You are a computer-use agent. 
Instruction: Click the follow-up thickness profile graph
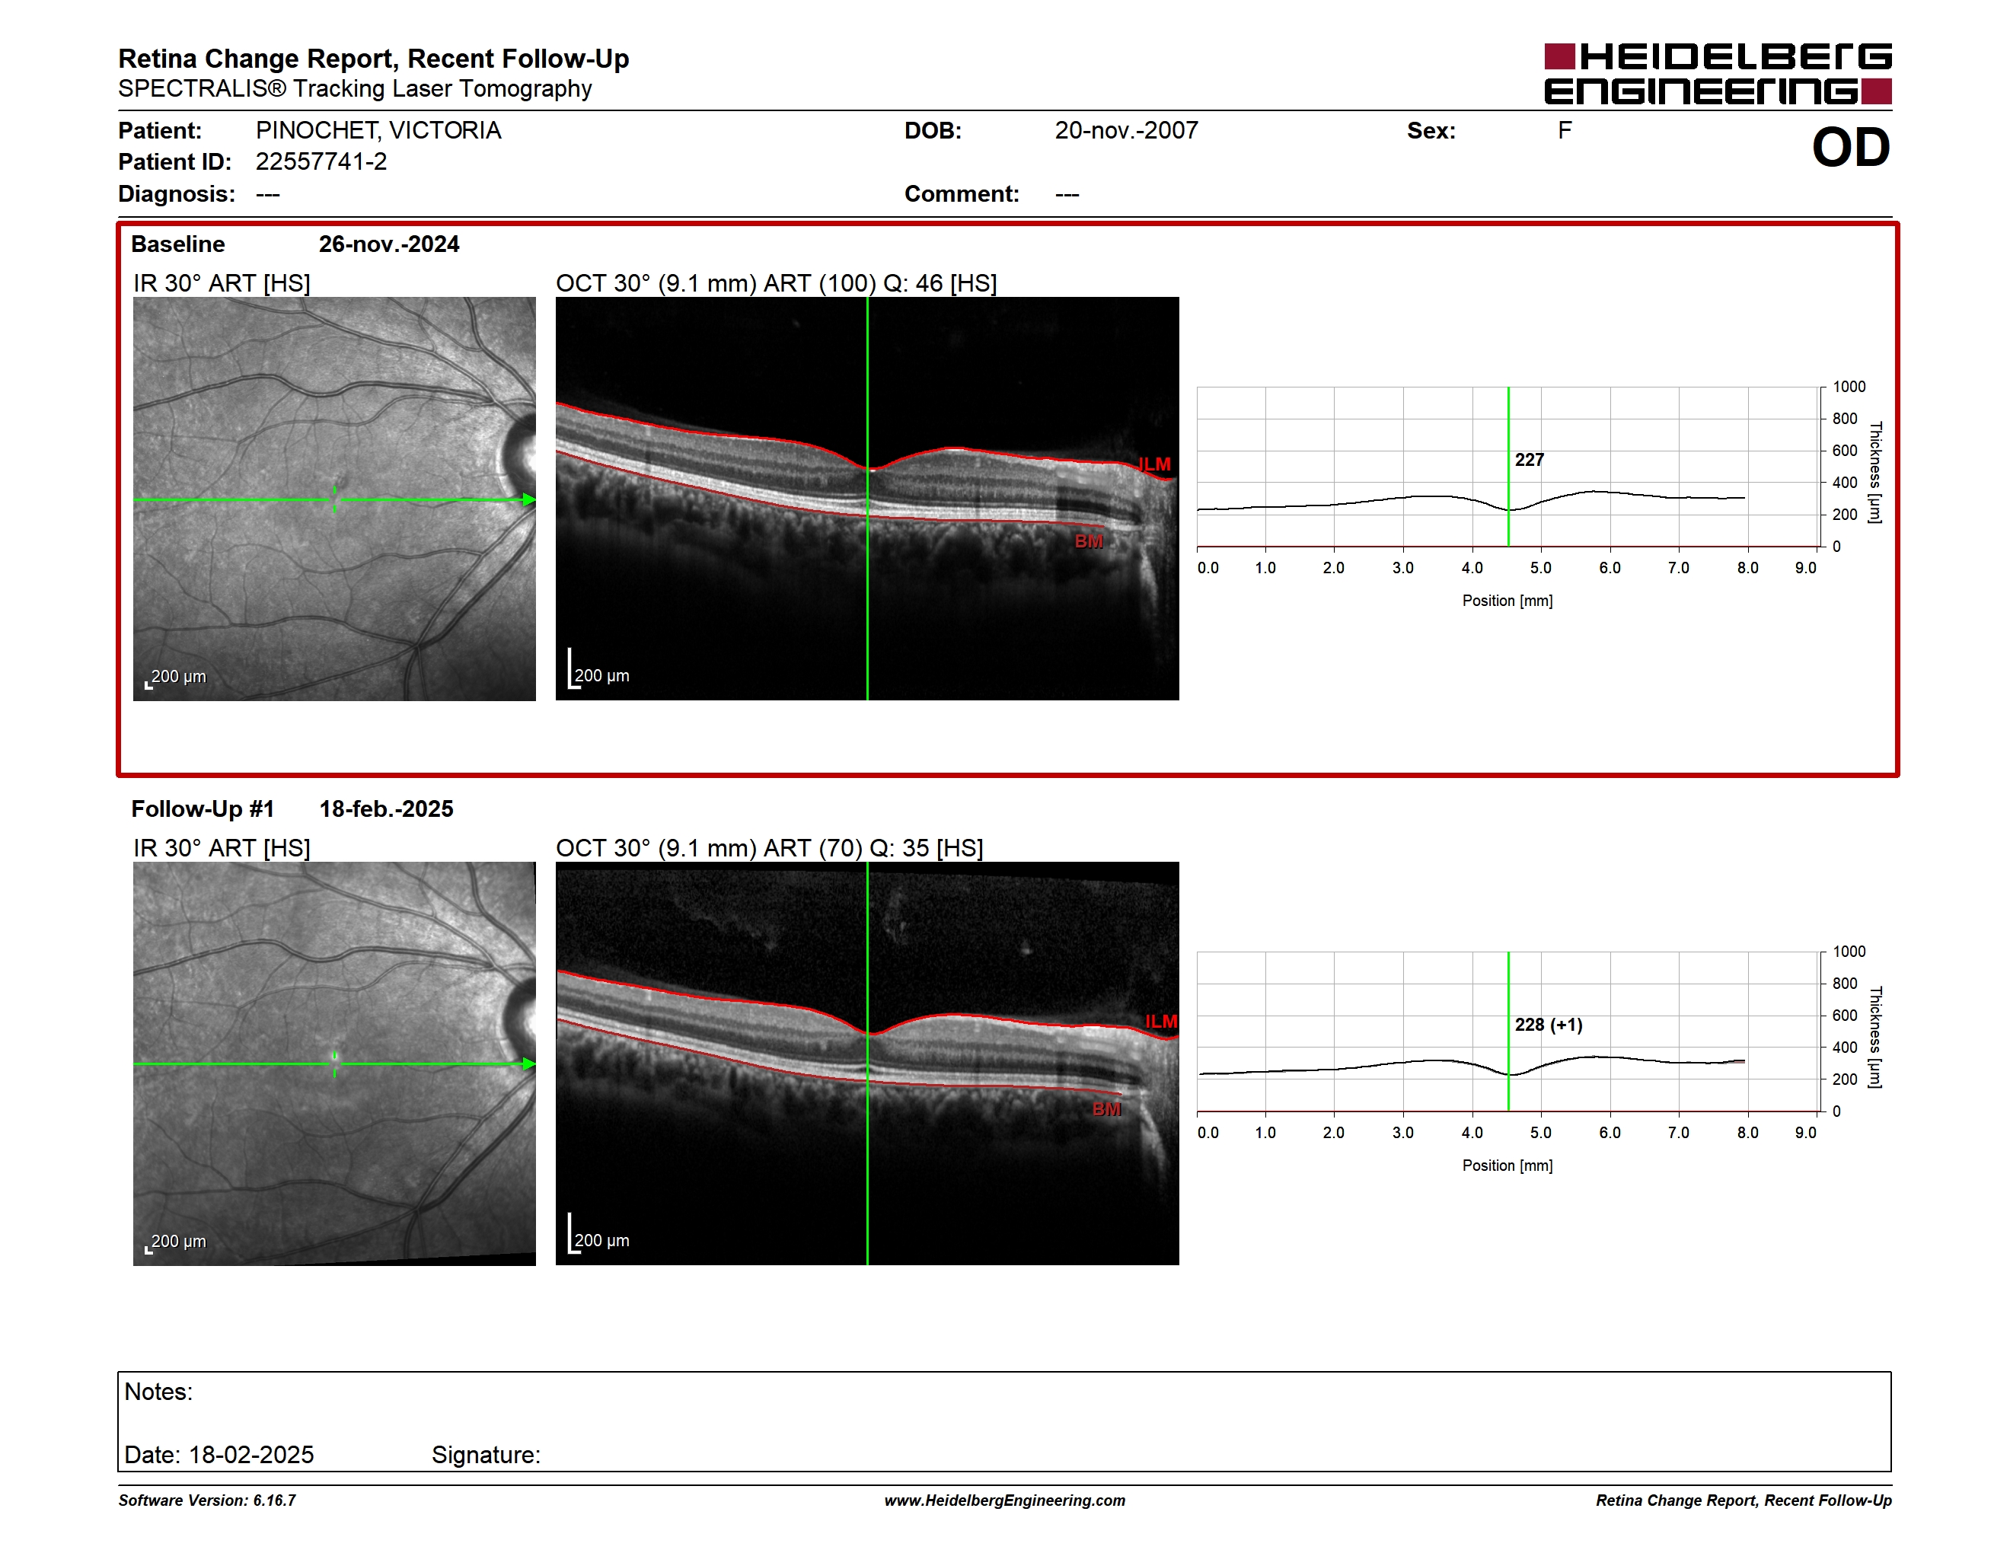tap(1507, 1032)
